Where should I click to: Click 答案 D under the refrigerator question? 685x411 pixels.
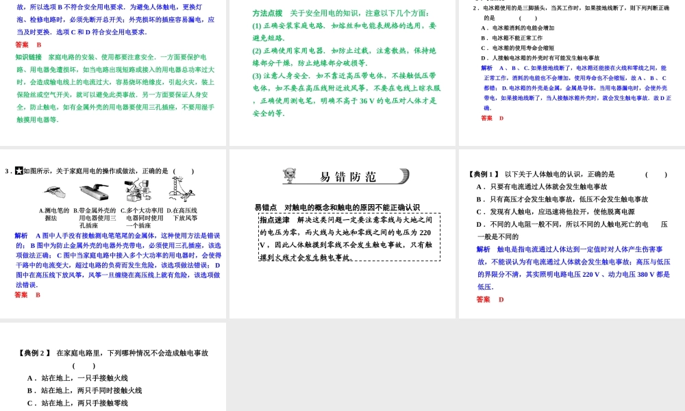point(493,119)
